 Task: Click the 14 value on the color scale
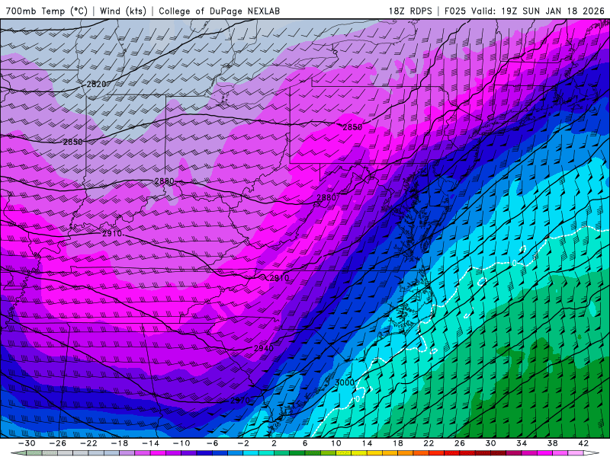[x=367, y=443]
